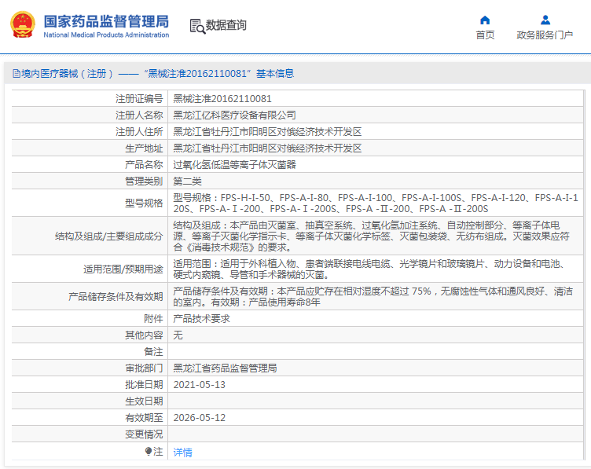
Task: Click the 产品名称 row label
Action: pos(144,165)
